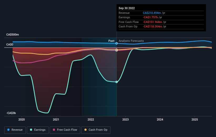Toggle the Free Cash Flow legend button
This screenshot has width=216, height=137.
pyautogui.click(x=65, y=130)
